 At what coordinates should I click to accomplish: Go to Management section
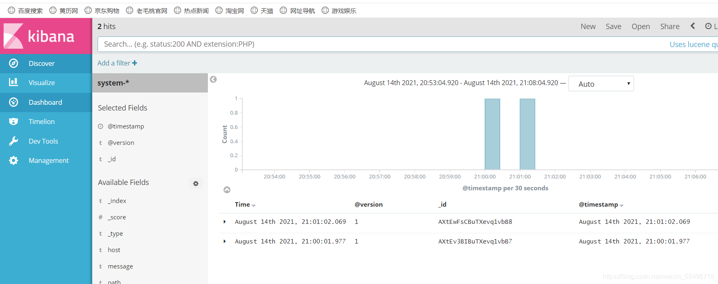[46, 160]
